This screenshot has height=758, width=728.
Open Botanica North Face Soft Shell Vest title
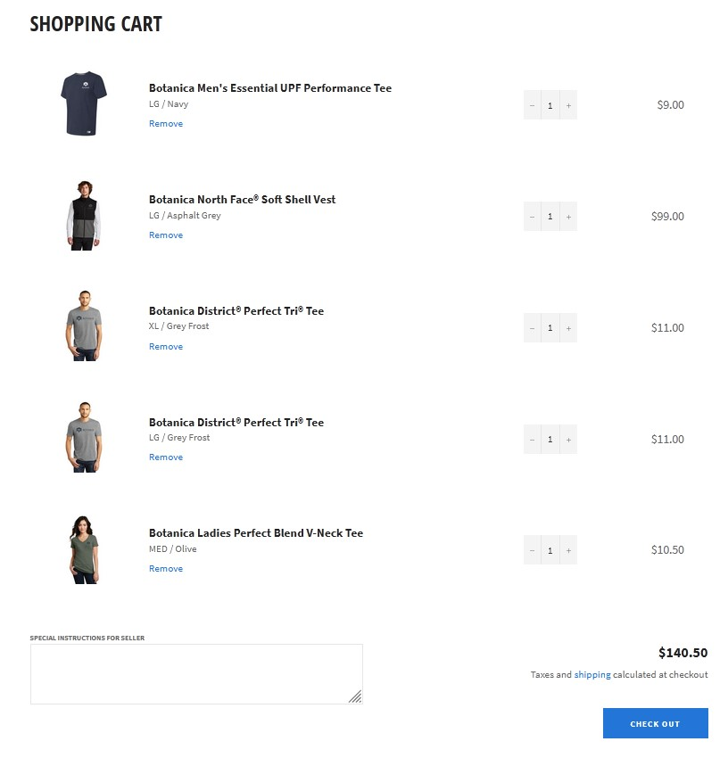click(242, 200)
